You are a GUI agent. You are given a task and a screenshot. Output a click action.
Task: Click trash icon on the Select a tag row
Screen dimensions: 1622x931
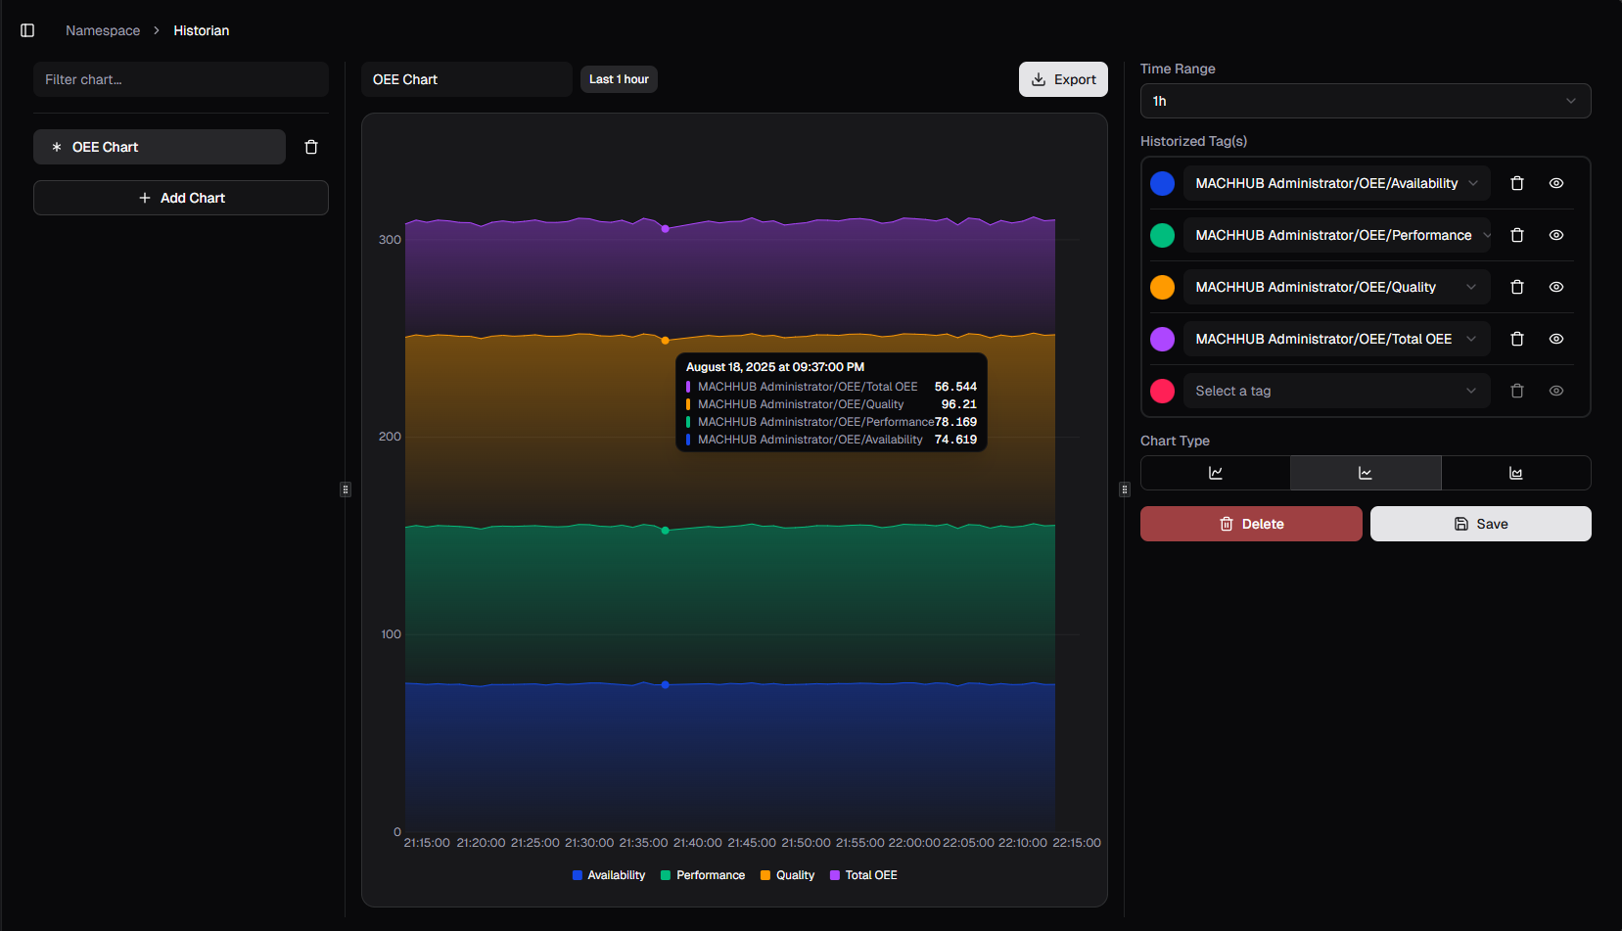(1517, 391)
